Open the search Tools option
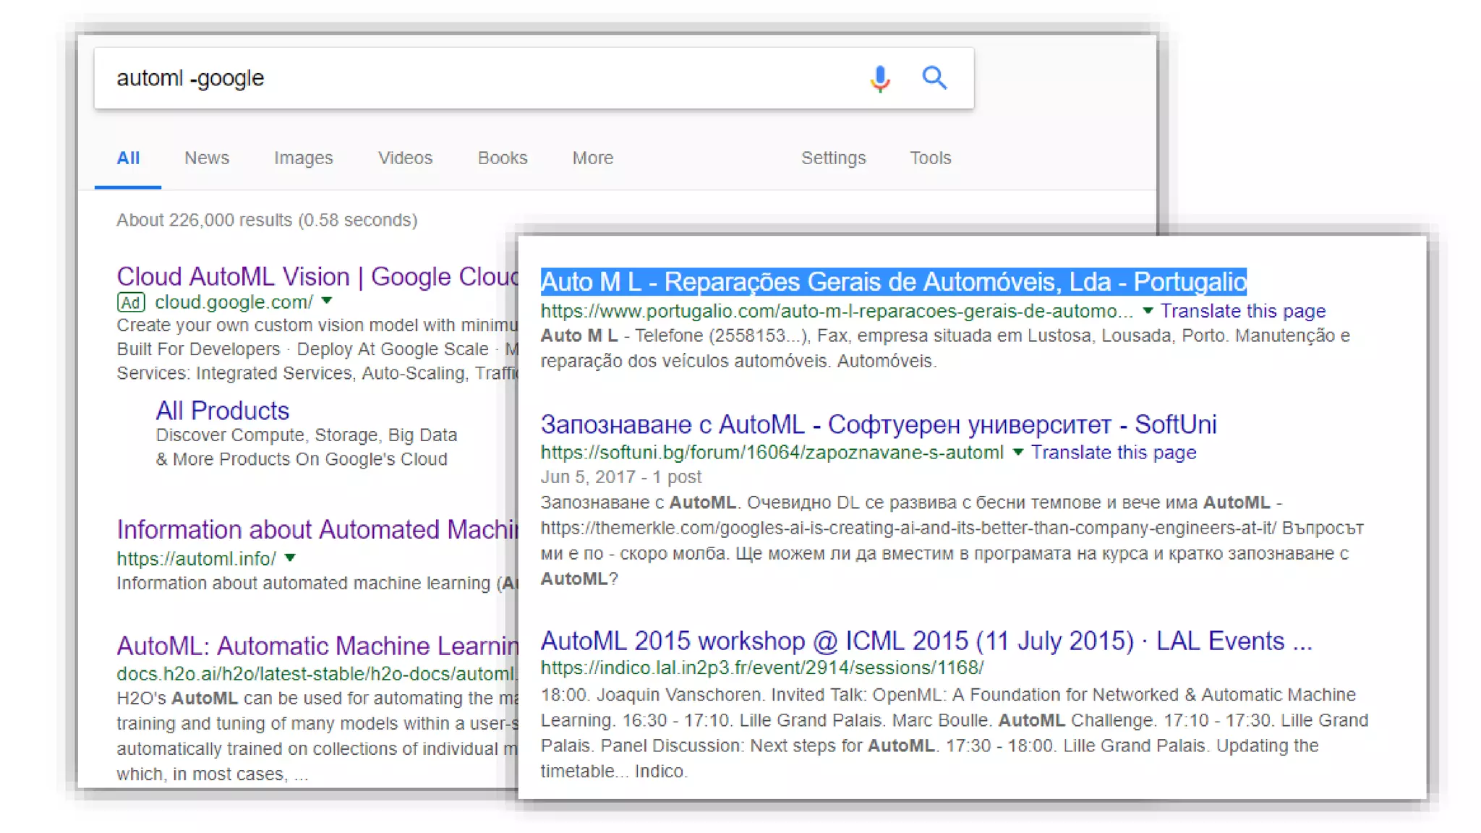The height and width of the screenshot is (833, 1481). point(930,158)
